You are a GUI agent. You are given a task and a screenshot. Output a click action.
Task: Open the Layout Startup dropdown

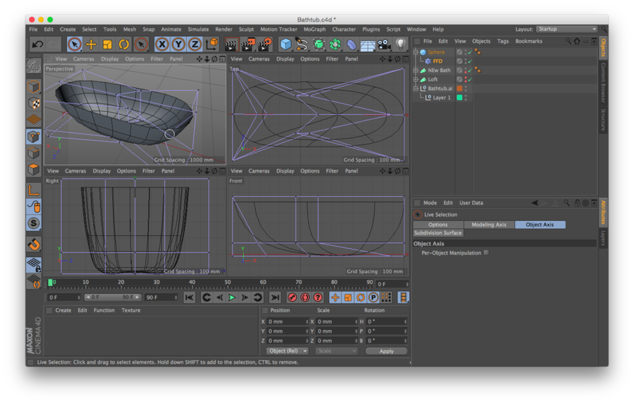(x=566, y=29)
